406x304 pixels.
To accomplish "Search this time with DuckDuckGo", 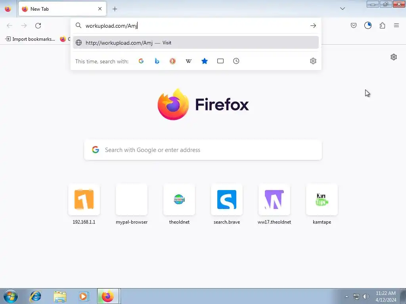I will (173, 61).
